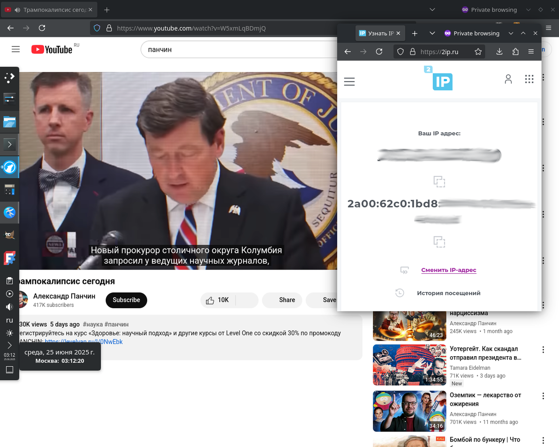Like the video with 10K likes
Viewport: 559px width, 447px height.
pyautogui.click(x=218, y=300)
